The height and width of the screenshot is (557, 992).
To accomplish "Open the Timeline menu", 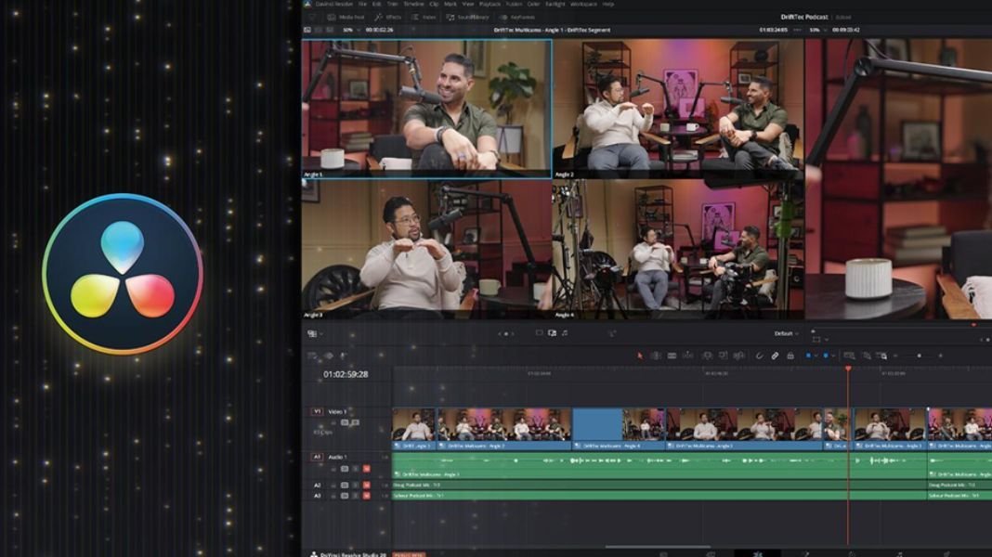I will [x=413, y=4].
